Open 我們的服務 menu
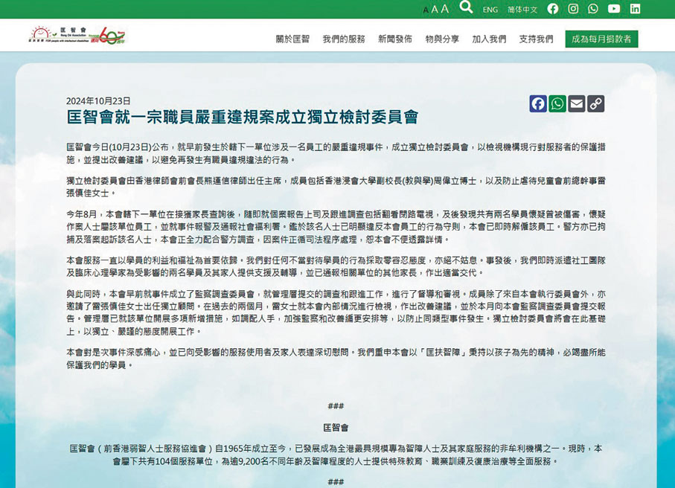Viewport: 675px width, 488px height. (344, 39)
